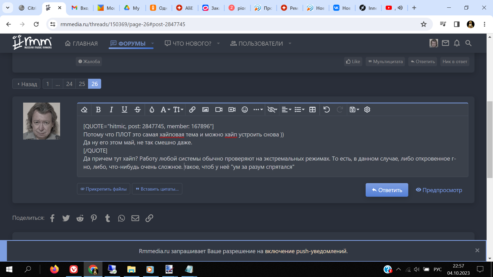Click the eraser remove-formatting icon
The width and height of the screenshot is (493, 277).
(84, 110)
